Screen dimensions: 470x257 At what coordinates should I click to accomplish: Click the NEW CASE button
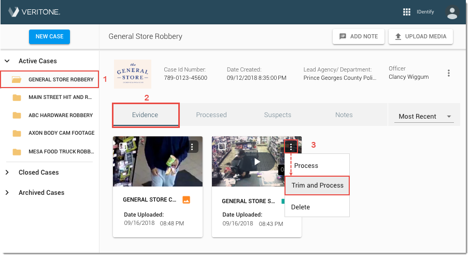(49, 36)
